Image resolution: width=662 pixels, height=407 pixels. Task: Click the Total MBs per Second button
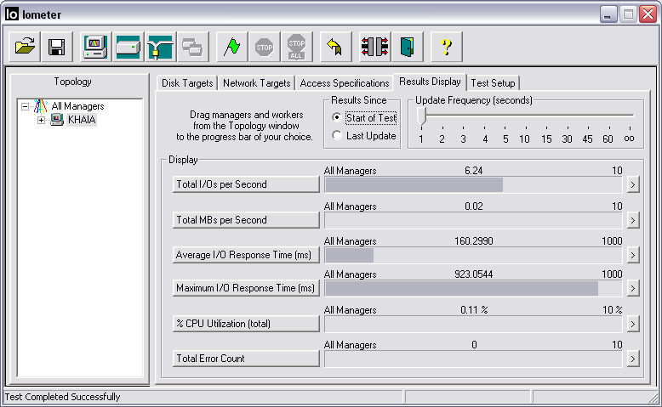(246, 220)
